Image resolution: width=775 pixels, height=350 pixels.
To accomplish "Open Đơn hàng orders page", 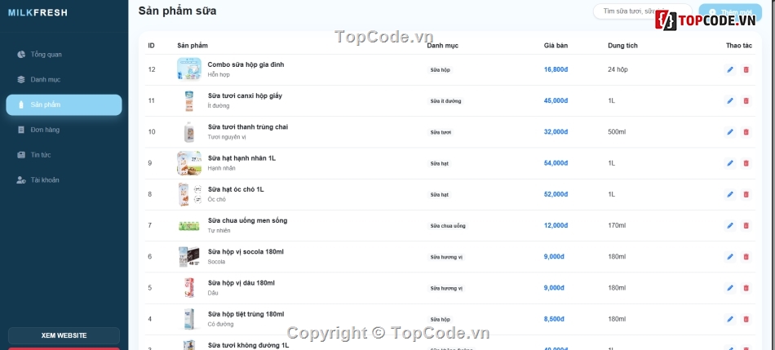I will [x=64, y=130].
